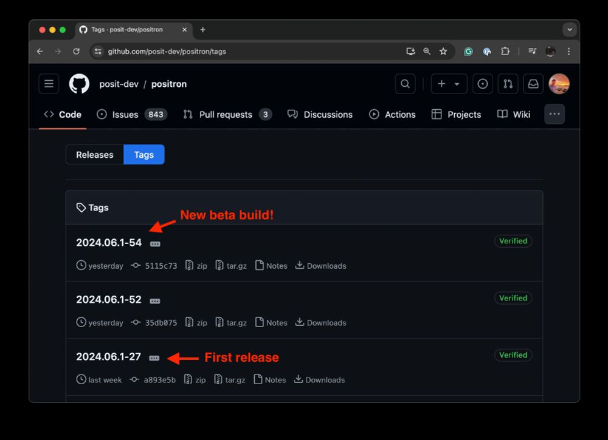Open the posit-dev organization link
This screenshot has height=440, width=608.
tap(119, 84)
